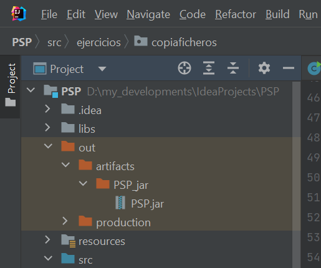Click the ejercicios breadcrumb
Image resolution: width=321 pixels, height=268 pixels.
pyautogui.click(x=98, y=42)
